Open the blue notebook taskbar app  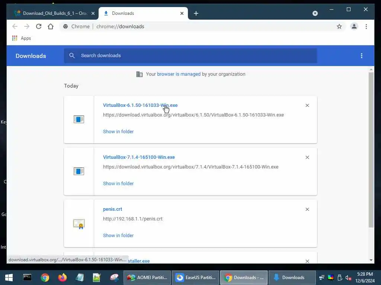(x=80, y=278)
